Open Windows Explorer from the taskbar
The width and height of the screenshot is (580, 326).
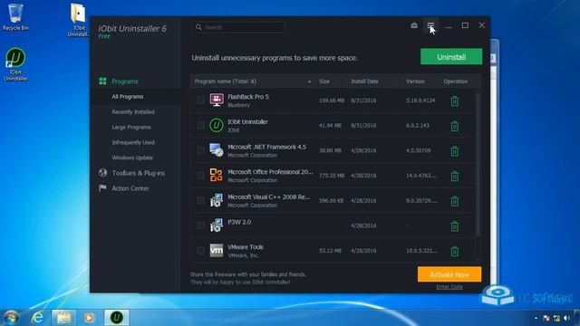point(63,318)
